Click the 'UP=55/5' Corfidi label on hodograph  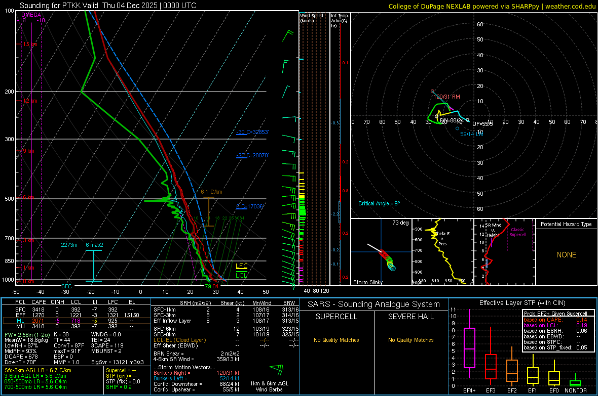(x=482, y=124)
